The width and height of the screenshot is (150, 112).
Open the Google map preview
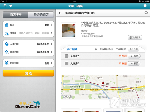click(103, 87)
